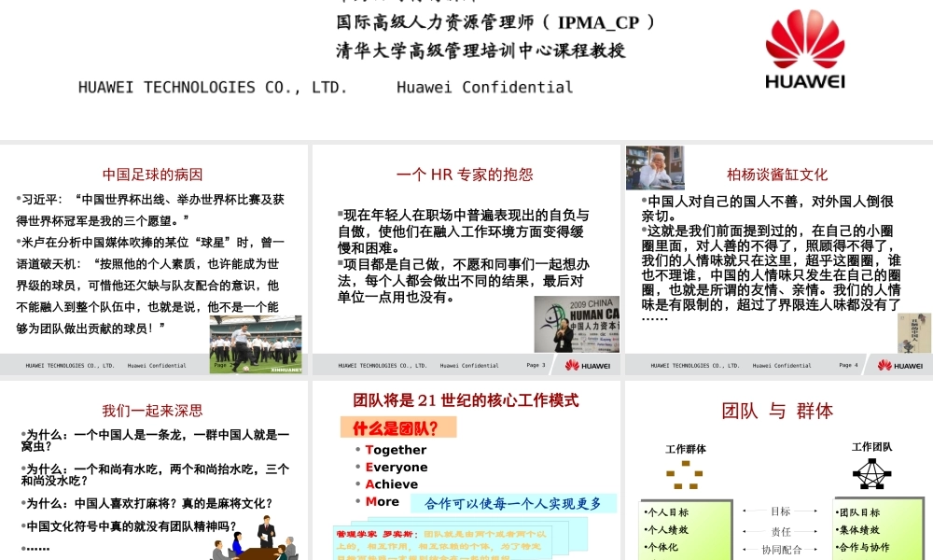The width and height of the screenshot is (933, 560).
Task: Click the 协同配合 arrow label
Action: 782,550
